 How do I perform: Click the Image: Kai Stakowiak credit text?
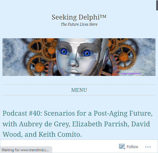(x=131, y=73)
